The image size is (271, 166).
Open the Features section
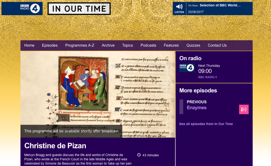pos(171,45)
